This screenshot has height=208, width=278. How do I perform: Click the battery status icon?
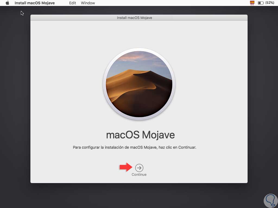pyautogui.click(x=261, y=3)
